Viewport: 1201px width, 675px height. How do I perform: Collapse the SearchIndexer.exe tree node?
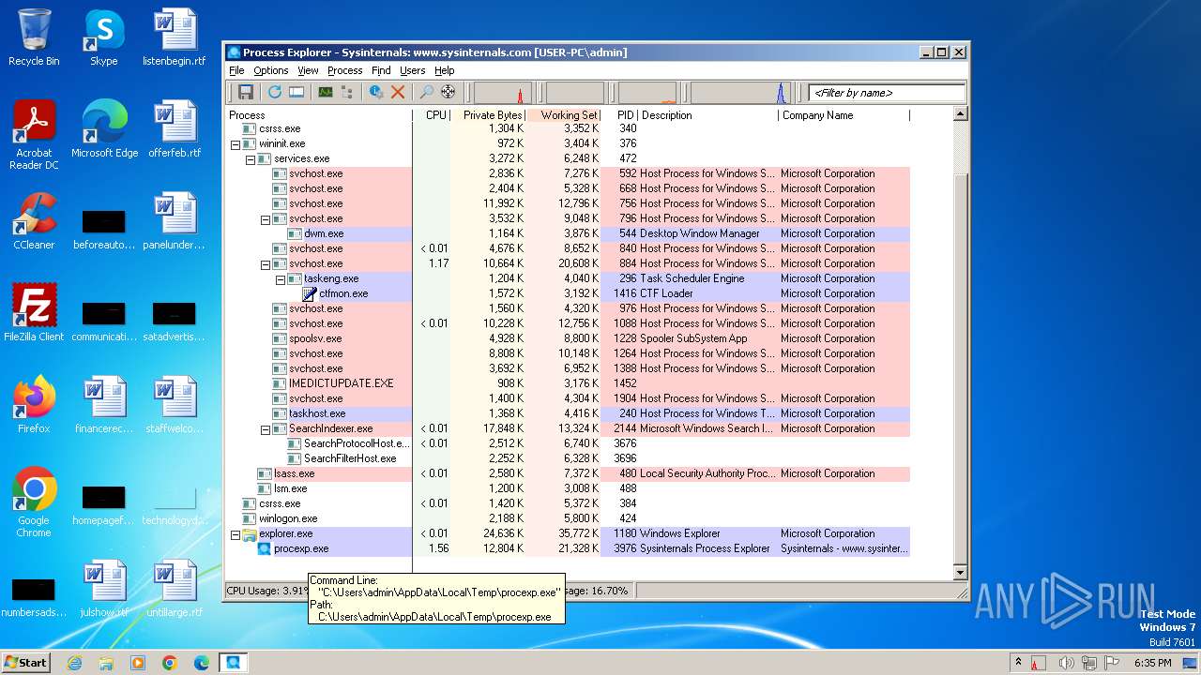[266, 429]
